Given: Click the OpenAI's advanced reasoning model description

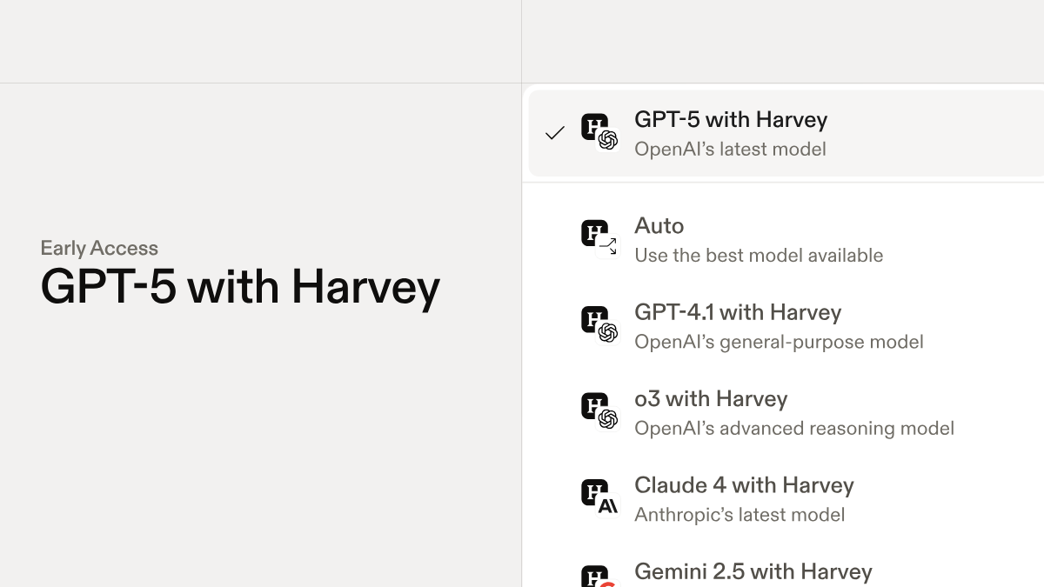Looking at the screenshot, I should (x=794, y=428).
